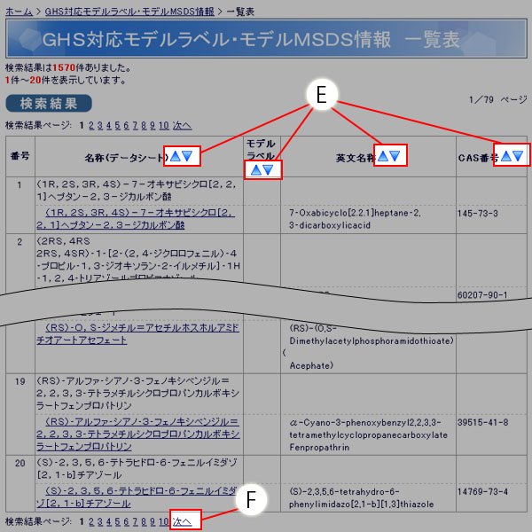This screenshot has width=532, height=532.
Task: Click 次へ link in bottom pagination
Action: [182, 521]
